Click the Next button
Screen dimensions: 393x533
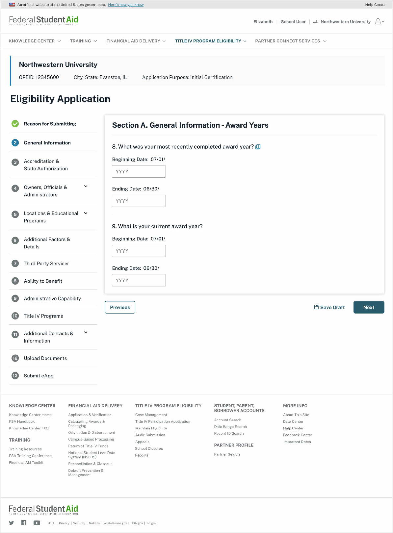369,307
